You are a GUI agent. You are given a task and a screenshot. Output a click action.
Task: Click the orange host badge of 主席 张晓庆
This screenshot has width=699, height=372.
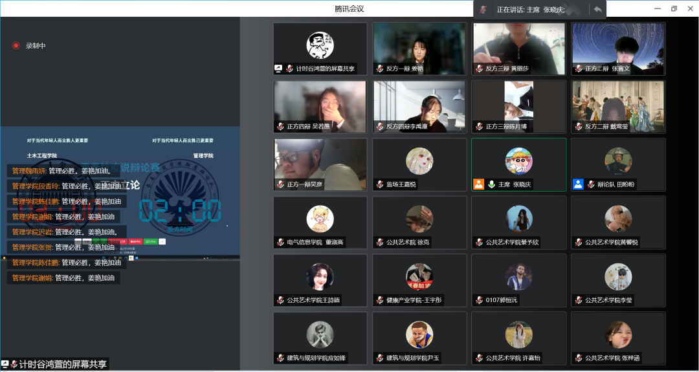point(479,184)
